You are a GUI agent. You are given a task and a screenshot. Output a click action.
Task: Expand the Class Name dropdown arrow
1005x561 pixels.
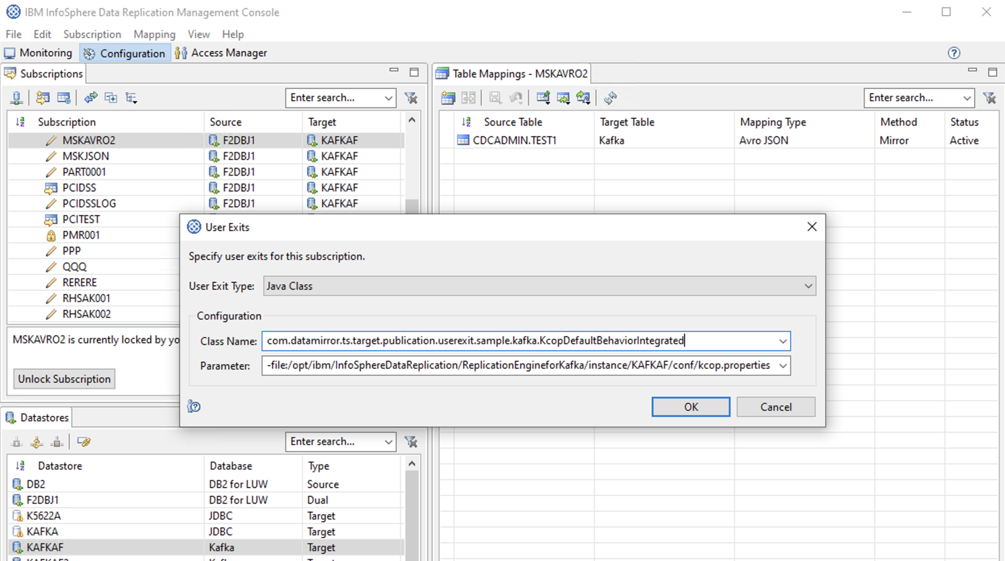click(783, 341)
